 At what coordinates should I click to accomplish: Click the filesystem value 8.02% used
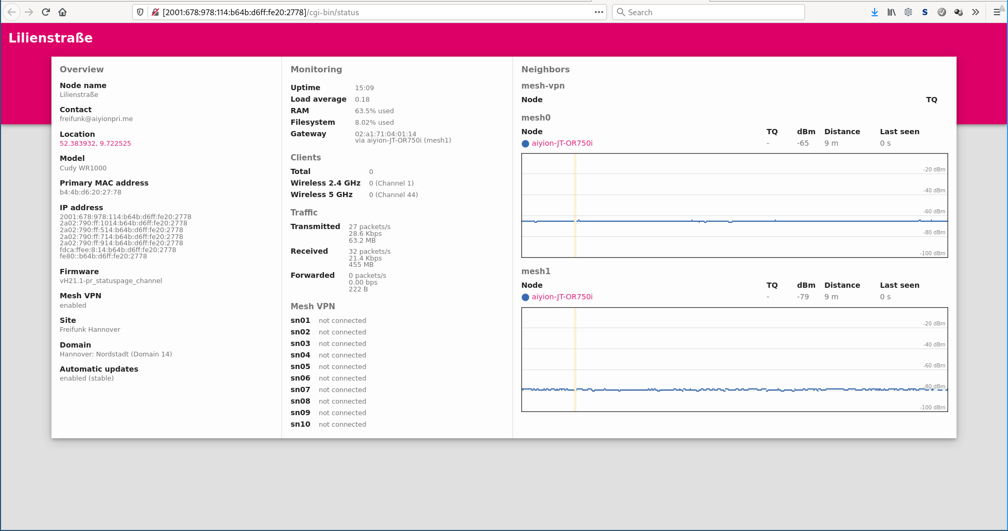[x=374, y=123]
